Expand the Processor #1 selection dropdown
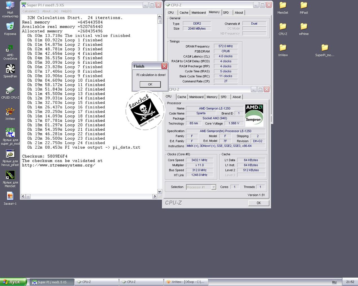This screenshot has height=286, width=358. pyautogui.click(x=214, y=187)
